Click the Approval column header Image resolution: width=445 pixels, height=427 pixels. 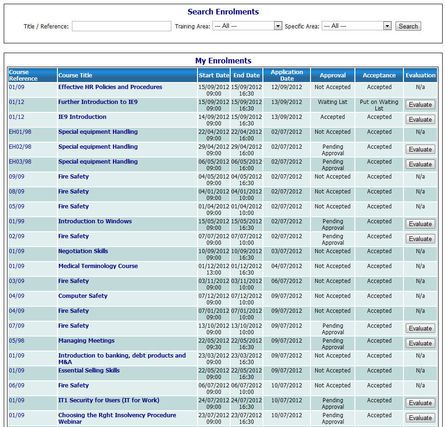[x=332, y=76]
